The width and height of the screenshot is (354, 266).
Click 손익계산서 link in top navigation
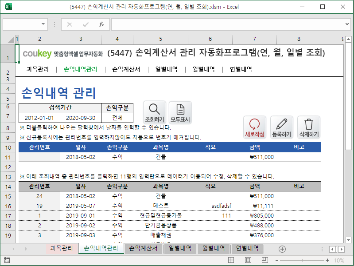click(x=126, y=69)
